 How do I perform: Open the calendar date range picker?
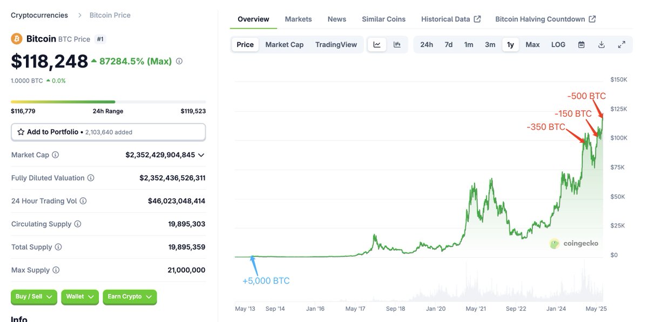582,44
